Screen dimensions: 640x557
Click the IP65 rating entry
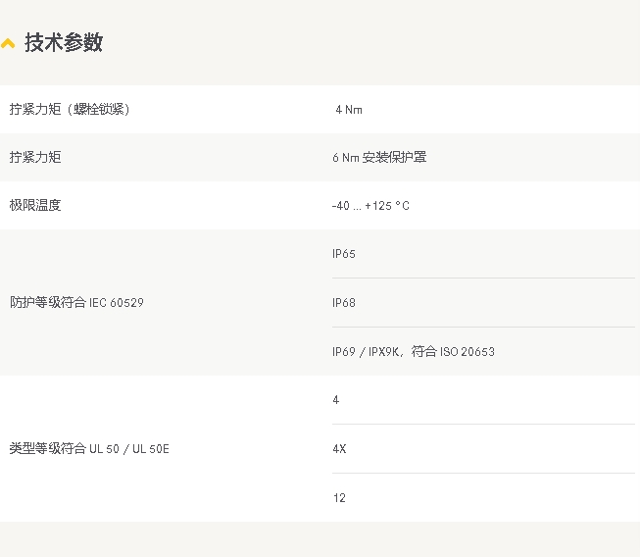344,254
